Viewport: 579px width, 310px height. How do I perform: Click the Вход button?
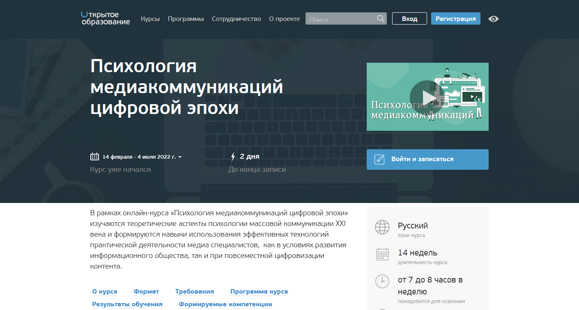[409, 18]
